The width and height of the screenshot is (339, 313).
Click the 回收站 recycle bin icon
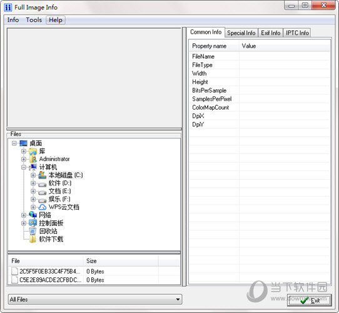click(33, 231)
